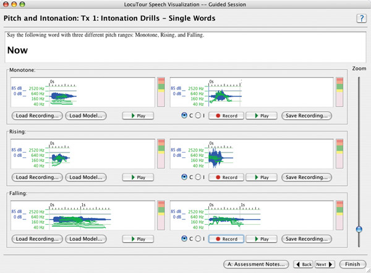
Task: Select I radio in Falling row
Action: tap(198, 238)
